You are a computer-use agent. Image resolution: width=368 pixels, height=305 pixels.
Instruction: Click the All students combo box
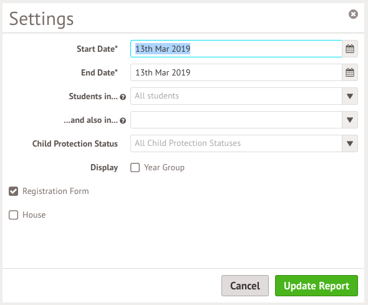(x=236, y=96)
